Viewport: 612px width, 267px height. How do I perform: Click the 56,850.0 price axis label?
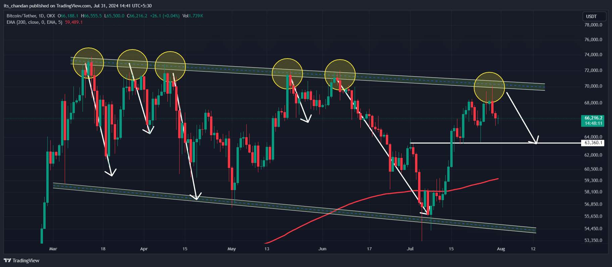(x=593, y=204)
